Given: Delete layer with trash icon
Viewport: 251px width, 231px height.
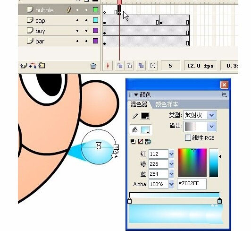Looking at the screenshot, I should coord(93,66).
